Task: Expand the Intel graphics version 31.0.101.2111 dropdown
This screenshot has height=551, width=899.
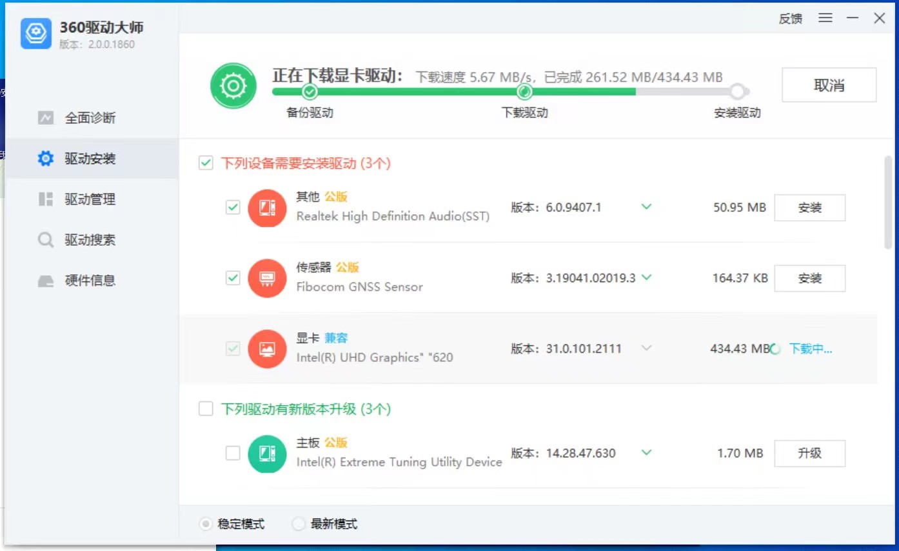Action: point(646,348)
